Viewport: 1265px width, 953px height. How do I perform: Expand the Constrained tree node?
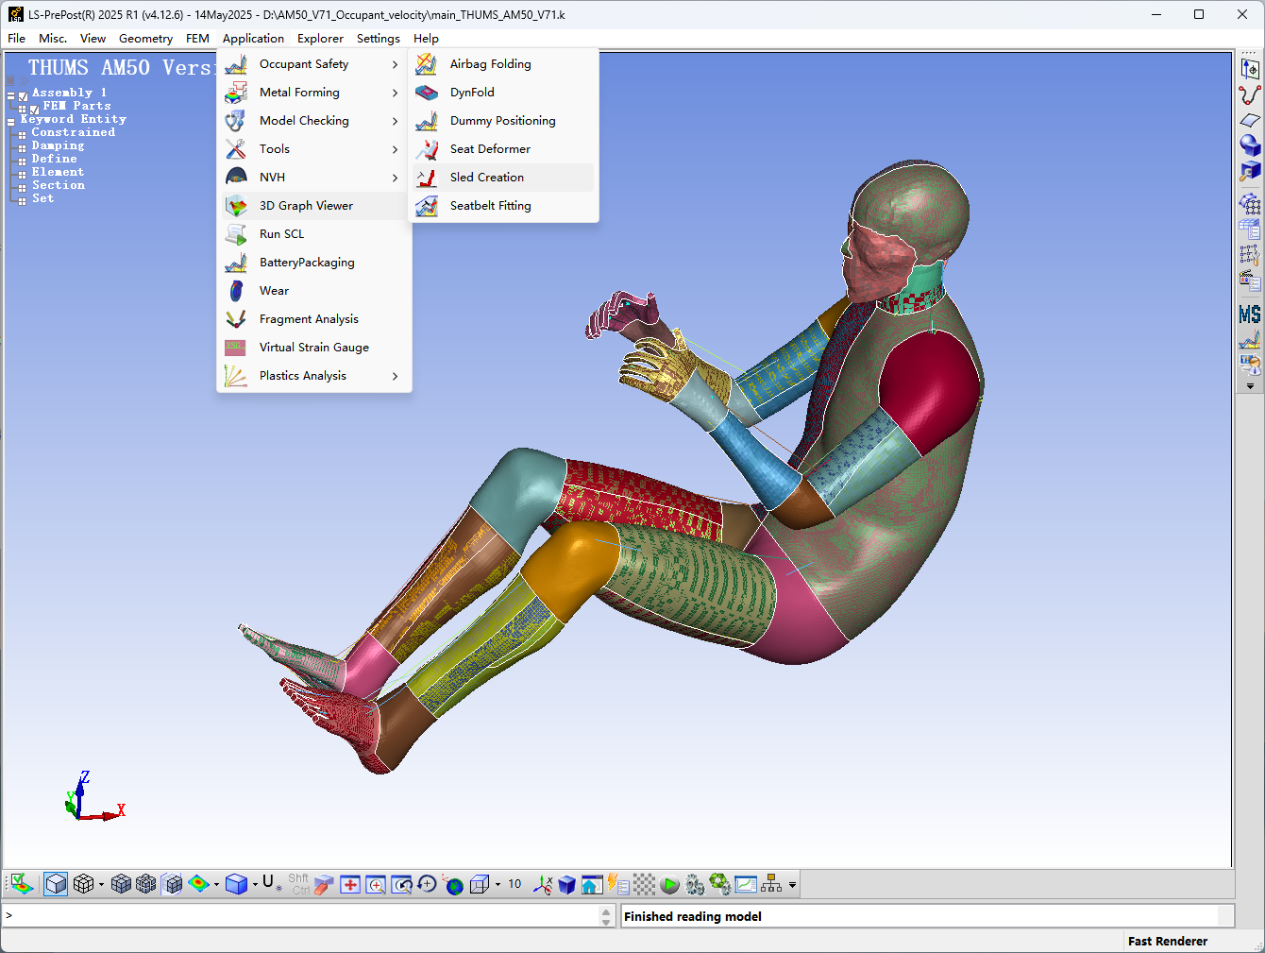pyautogui.click(x=22, y=135)
